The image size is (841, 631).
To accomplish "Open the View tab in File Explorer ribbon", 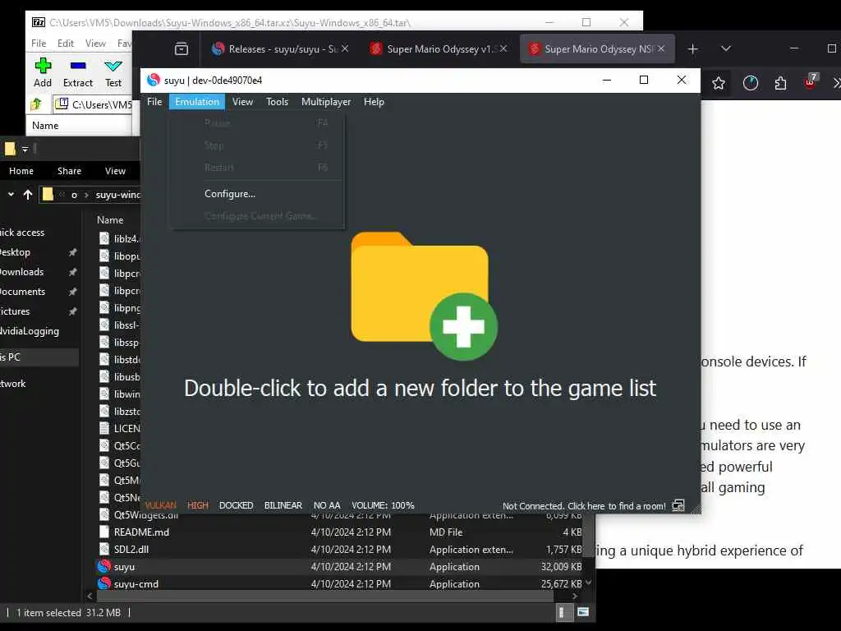I will pos(115,171).
